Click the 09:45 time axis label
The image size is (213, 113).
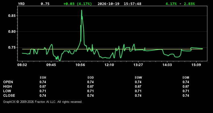point(51,65)
